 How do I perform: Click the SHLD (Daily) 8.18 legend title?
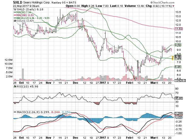(x=30, y=9)
